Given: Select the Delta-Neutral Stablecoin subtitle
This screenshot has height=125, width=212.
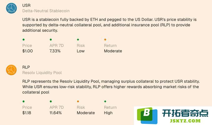Looking at the screenshot, I should pyautogui.click(x=46, y=11).
